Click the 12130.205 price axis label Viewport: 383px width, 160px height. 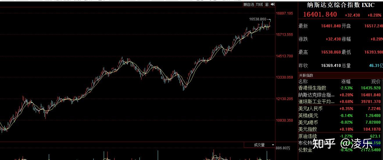point(284,99)
